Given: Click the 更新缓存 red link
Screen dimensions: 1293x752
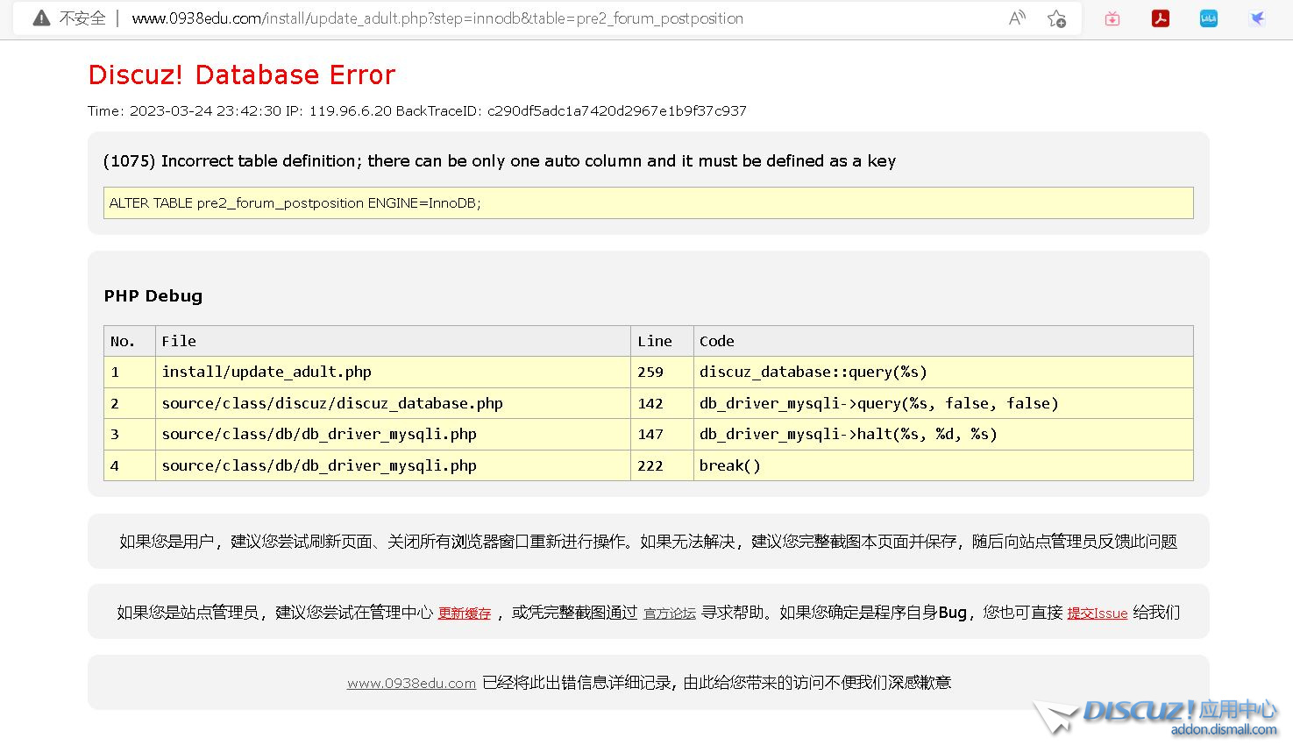Looking at the screenshot, I should [x=464, y=614].
